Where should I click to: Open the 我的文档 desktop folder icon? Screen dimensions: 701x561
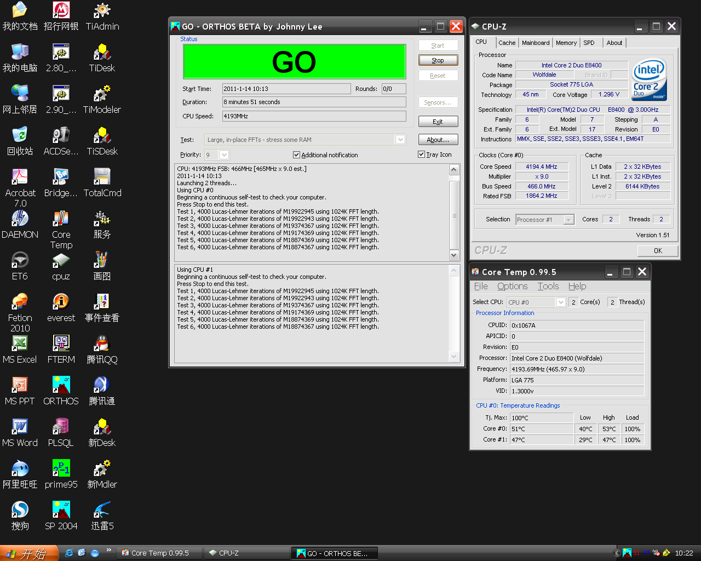point(20,16)
